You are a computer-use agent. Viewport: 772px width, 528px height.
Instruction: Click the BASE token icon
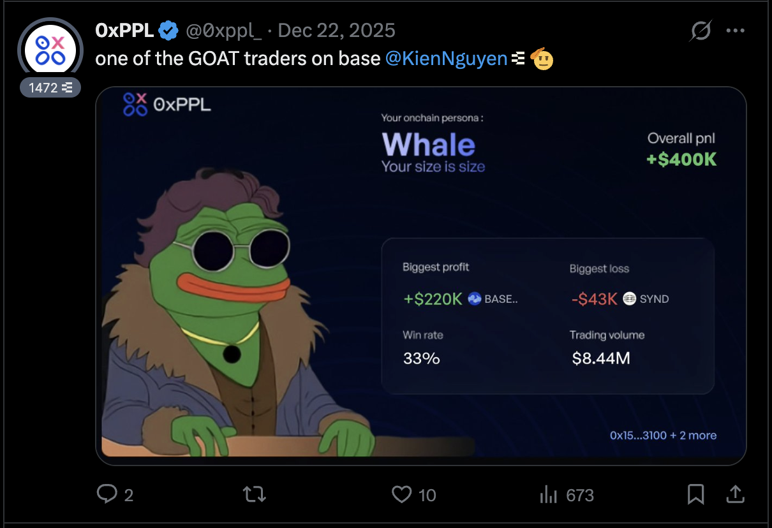click(475, 298)
